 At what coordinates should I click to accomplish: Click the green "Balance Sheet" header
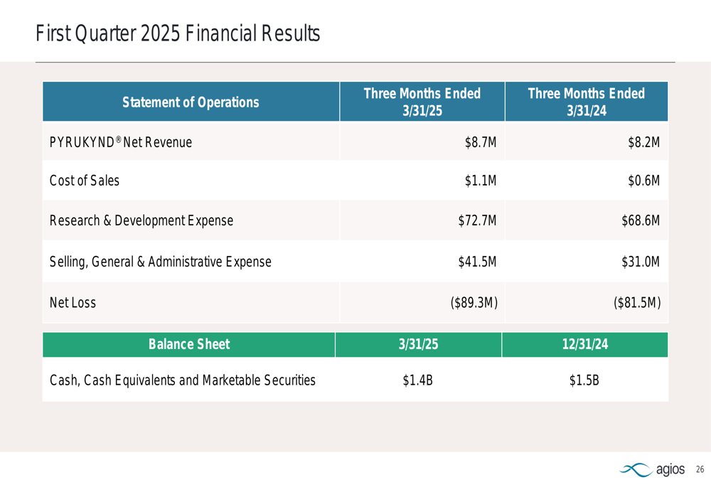(189, 344)
